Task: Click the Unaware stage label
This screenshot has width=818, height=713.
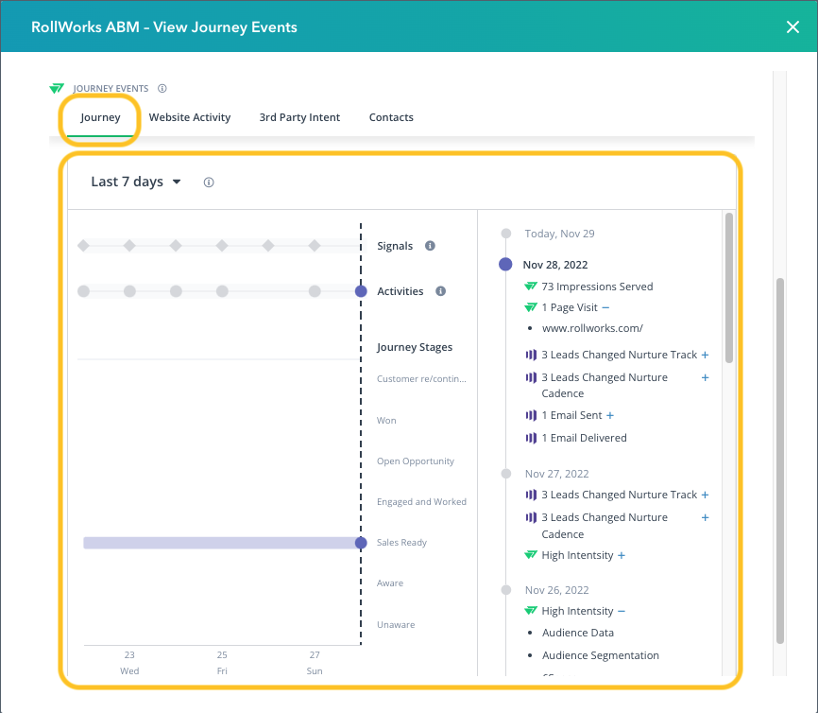Action: tap(396, 625)
